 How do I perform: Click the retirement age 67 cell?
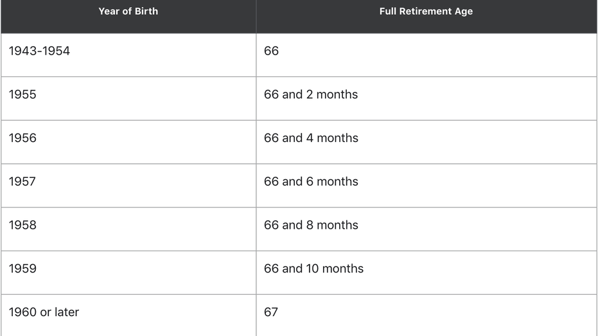click(x=427, y=315)
